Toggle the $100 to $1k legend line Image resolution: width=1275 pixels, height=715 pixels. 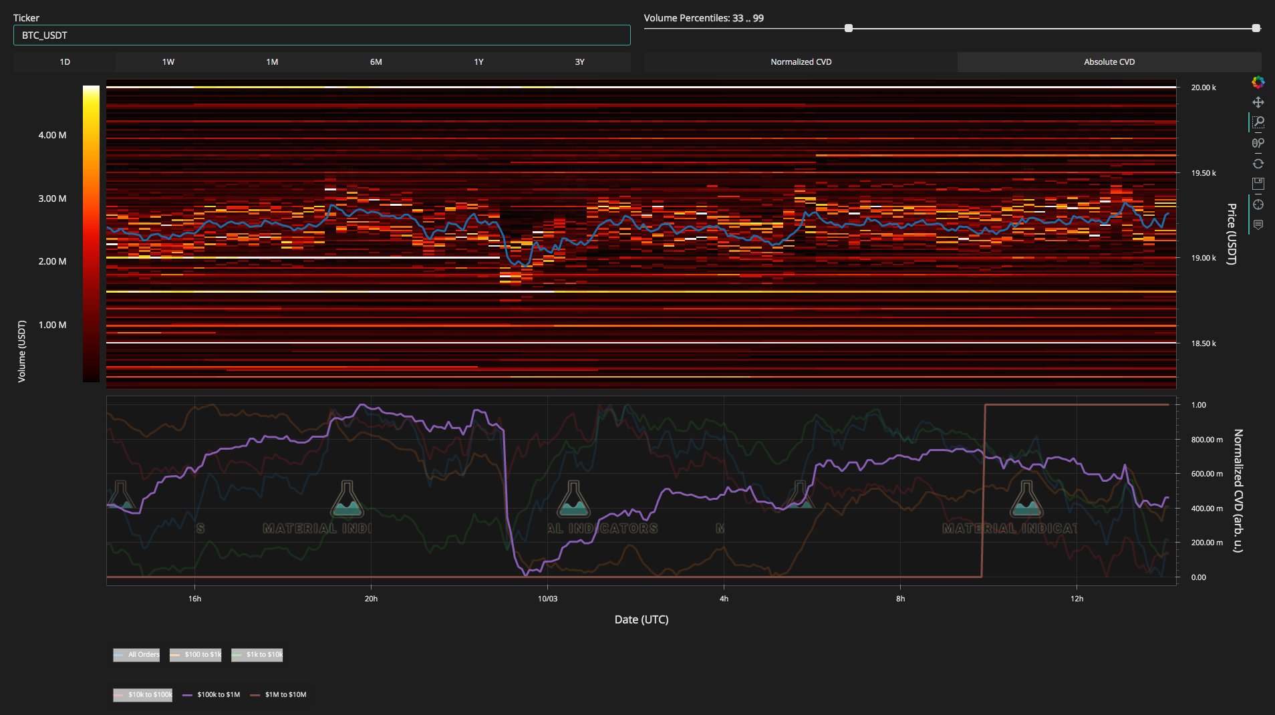coord(195,654)
